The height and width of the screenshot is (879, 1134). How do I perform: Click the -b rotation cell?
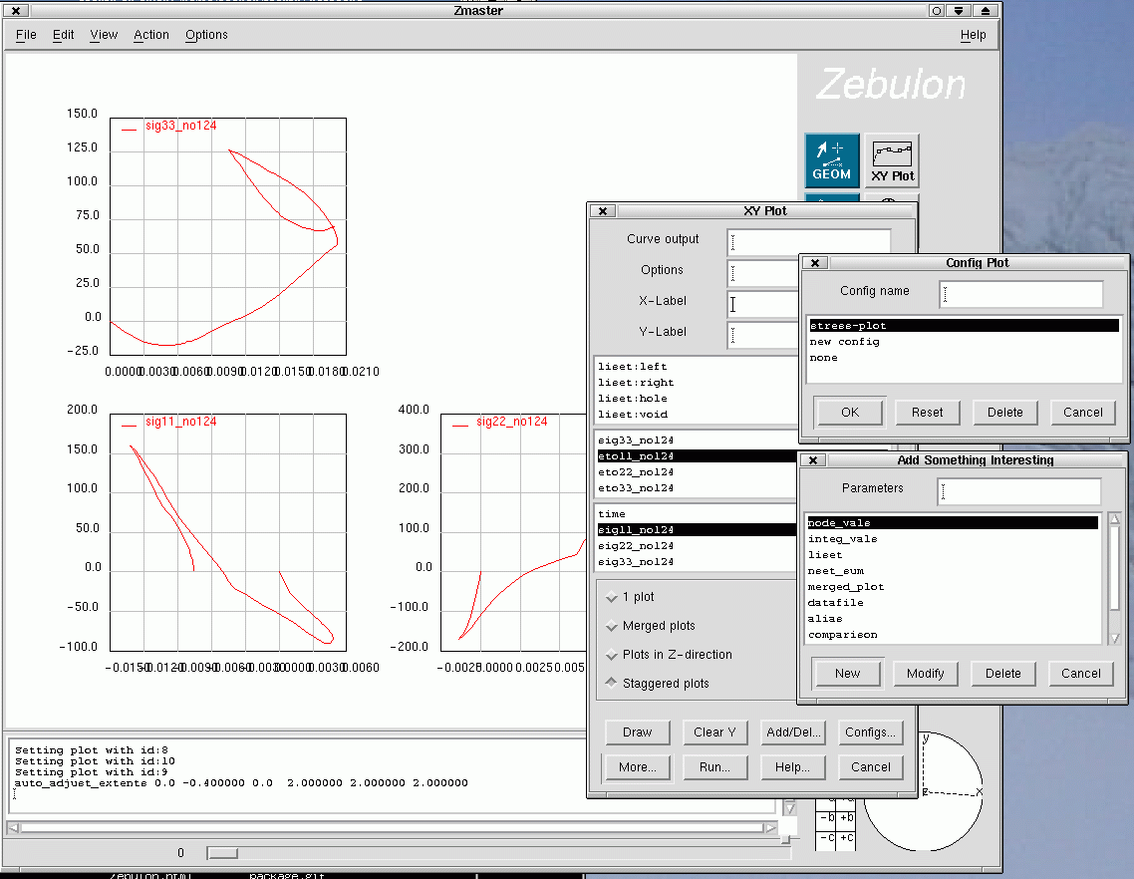827,818
